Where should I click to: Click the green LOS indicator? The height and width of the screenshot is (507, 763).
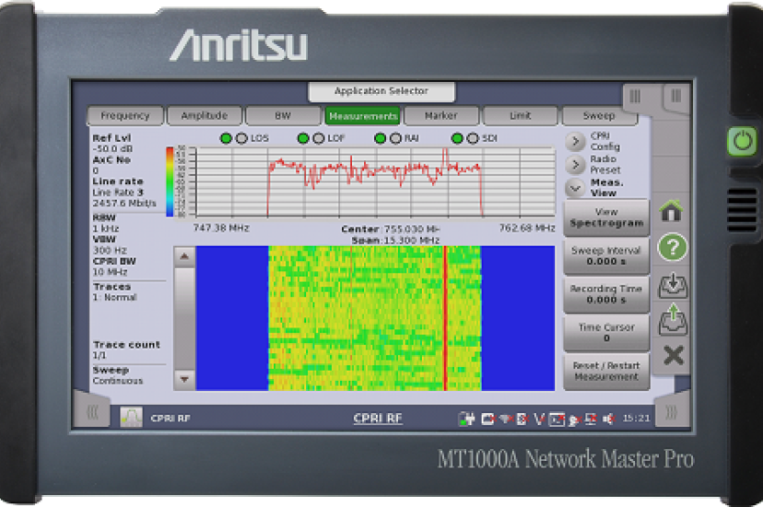point(226,138)
